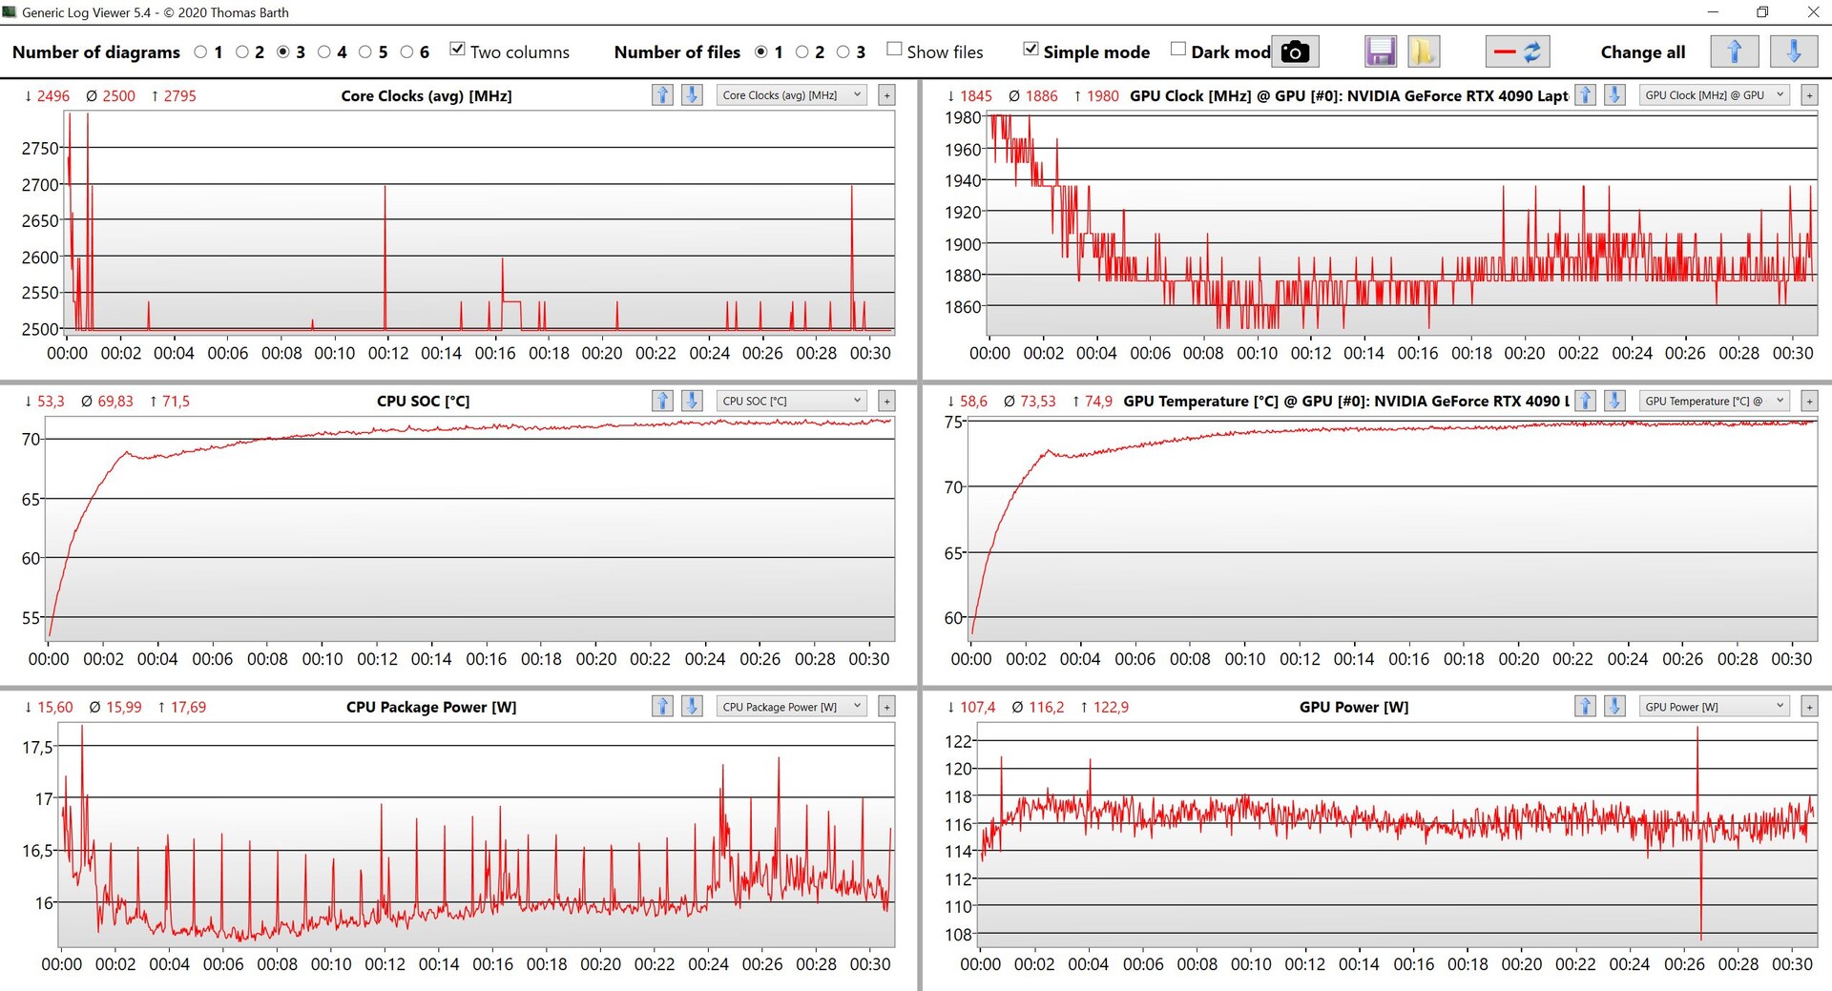Click the red line swap/refresh icon
1832x991 pixels.
coord(1517,52)
